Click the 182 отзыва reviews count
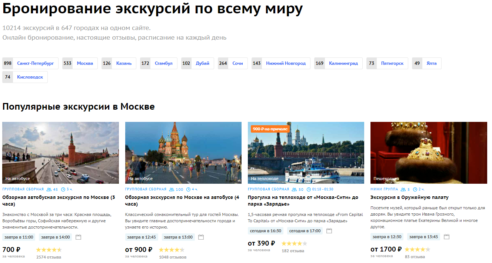492x263 pixels. pos(293,251)
